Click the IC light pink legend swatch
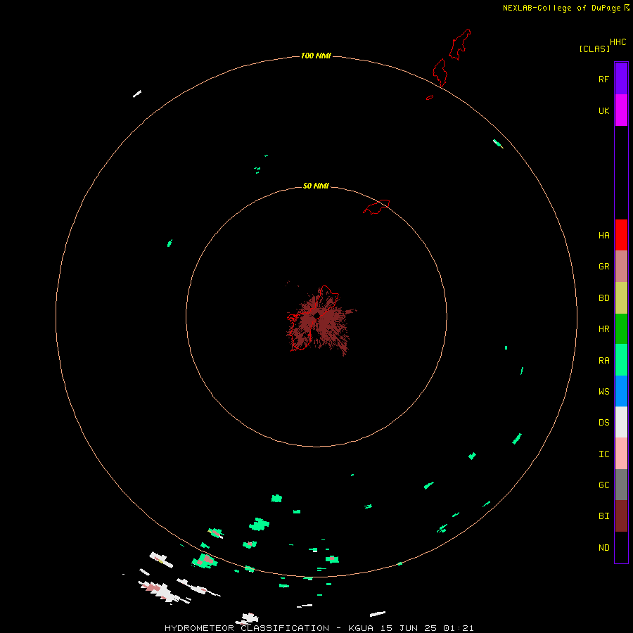Viewport: 633px width, 633px height. (621, 454)
